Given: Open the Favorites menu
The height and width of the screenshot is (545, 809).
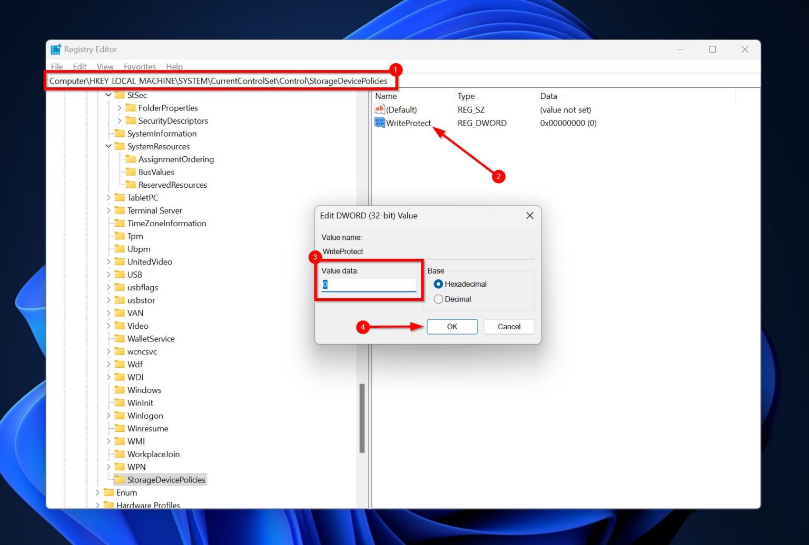Looking at the screenshot, I should coord(139,66).
